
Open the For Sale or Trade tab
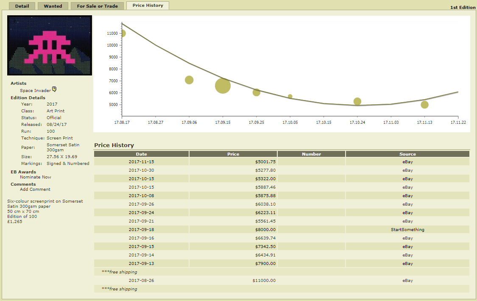(97, 6)
